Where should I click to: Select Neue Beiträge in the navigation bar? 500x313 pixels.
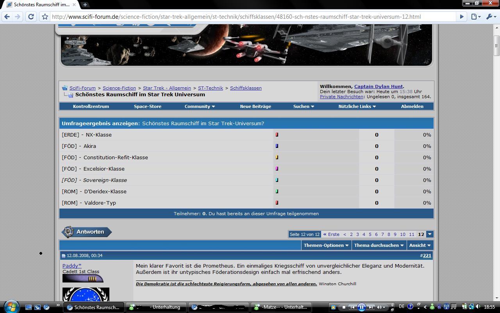tap(255, 106)
